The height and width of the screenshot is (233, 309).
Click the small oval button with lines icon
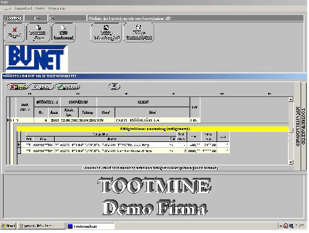[x=114, y=86]
